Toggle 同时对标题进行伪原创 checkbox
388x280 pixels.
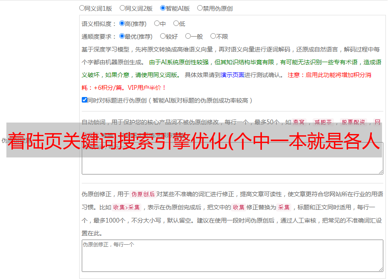[x=84, y=100]
